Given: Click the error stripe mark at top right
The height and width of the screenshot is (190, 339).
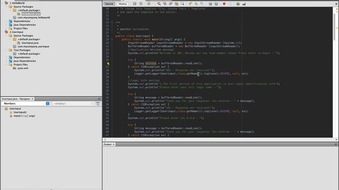Looking at the screenshot, I should tap(337, 9).
